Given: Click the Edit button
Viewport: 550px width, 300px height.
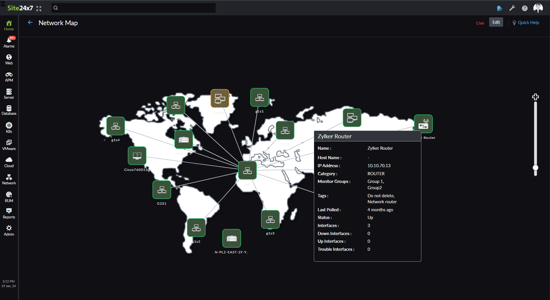Looking at the screenshot, I should [496, 22].
